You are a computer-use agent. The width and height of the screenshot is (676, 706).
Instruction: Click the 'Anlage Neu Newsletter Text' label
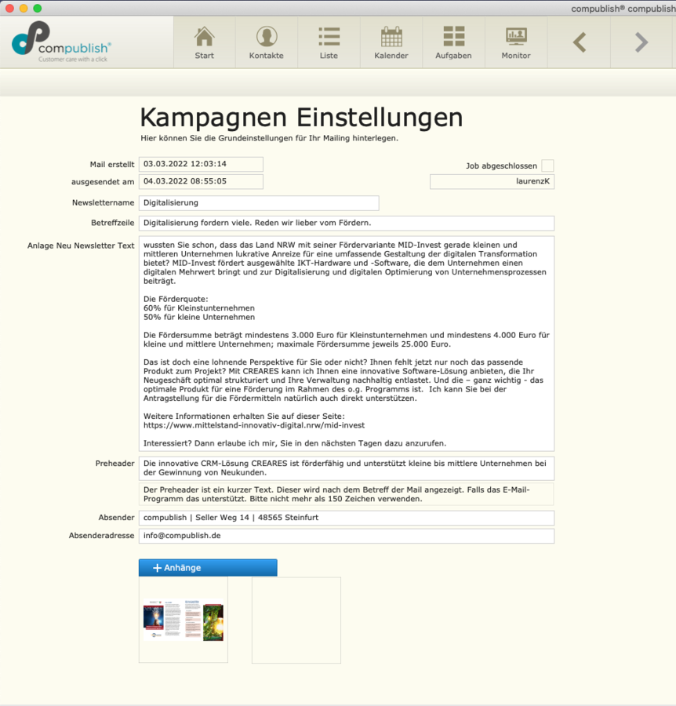click(x=81, y=246)
